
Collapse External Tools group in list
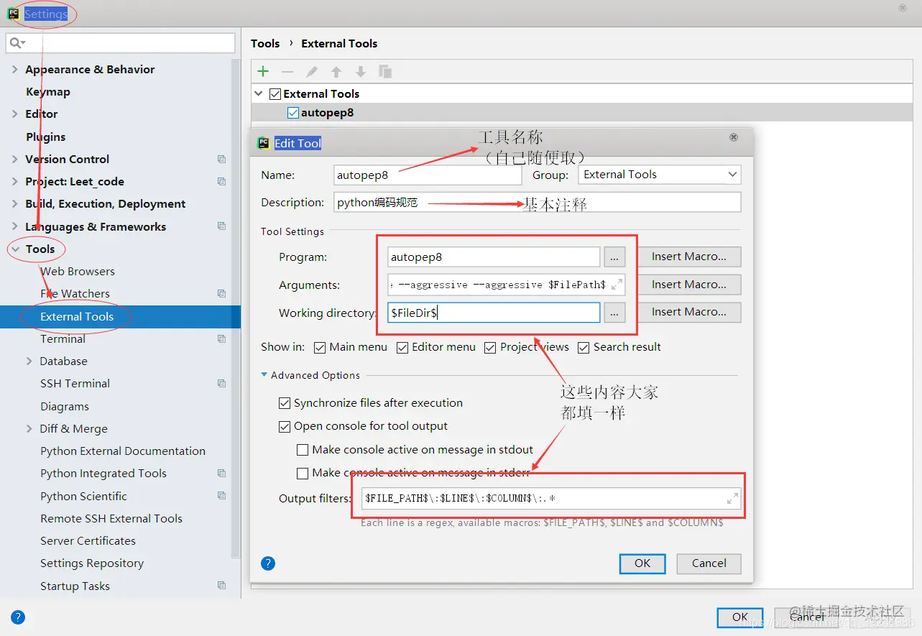[x=259, y=94]
